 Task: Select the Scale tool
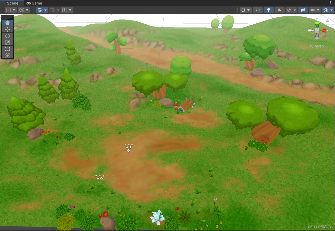pos(7,42)
